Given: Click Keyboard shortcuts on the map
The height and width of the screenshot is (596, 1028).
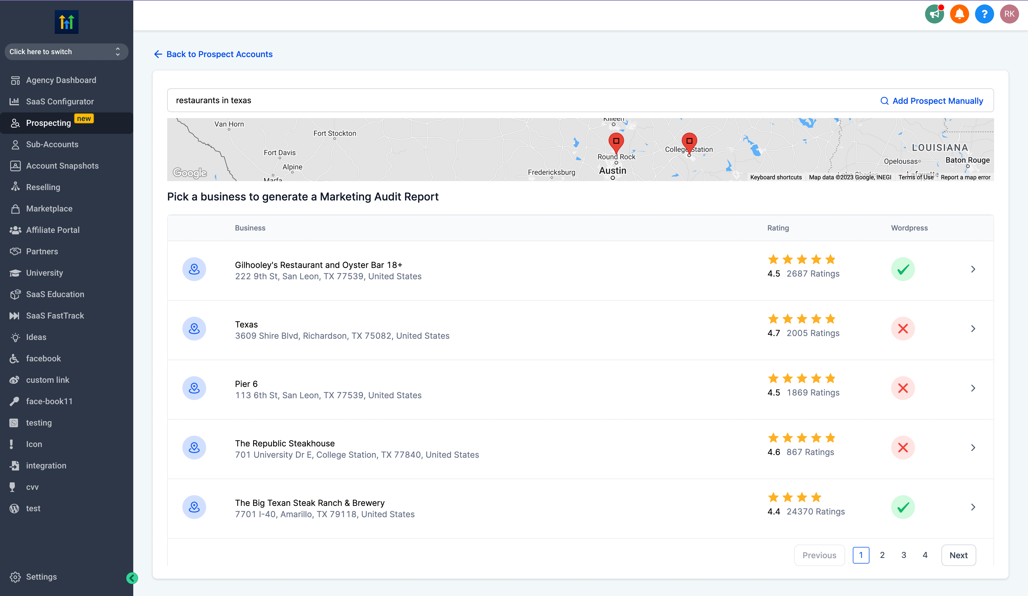Looking at the screenshot, I should coord(776,178).
